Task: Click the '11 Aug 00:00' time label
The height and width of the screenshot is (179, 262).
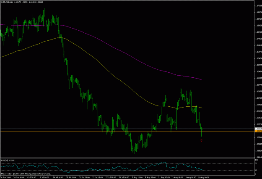Action: [x=164, y=177]
